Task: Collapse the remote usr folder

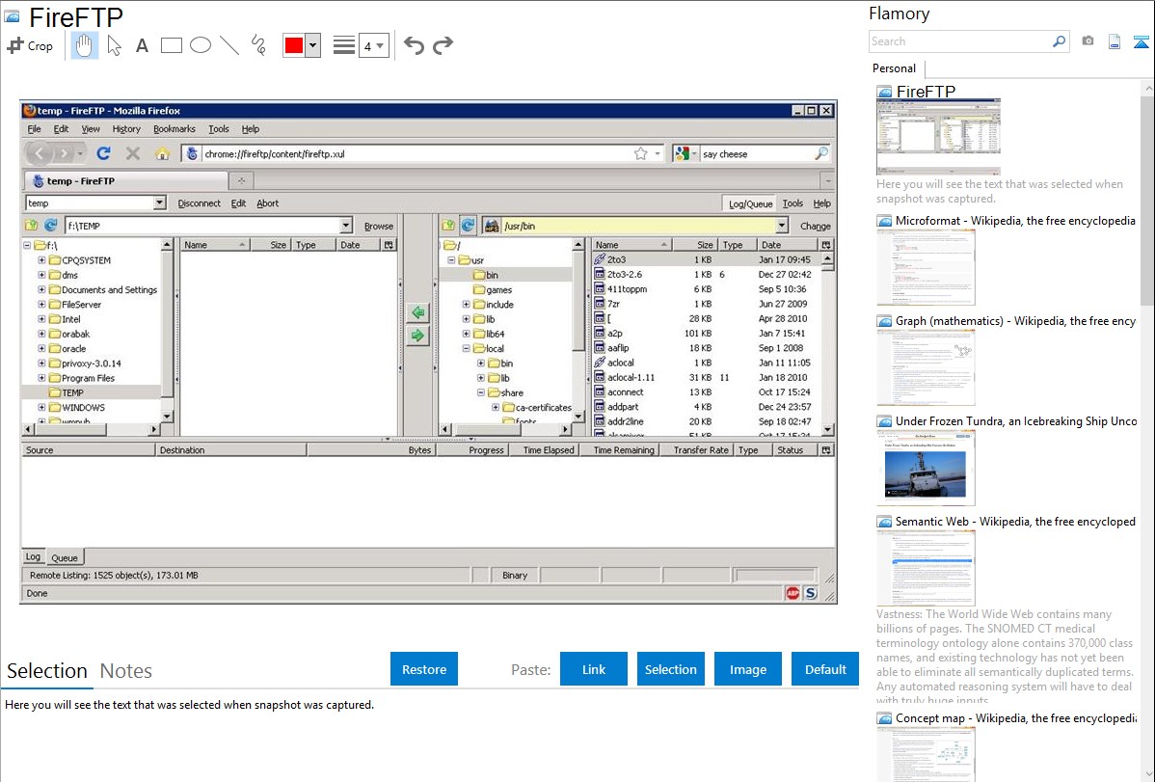Action: coord(451,260)
